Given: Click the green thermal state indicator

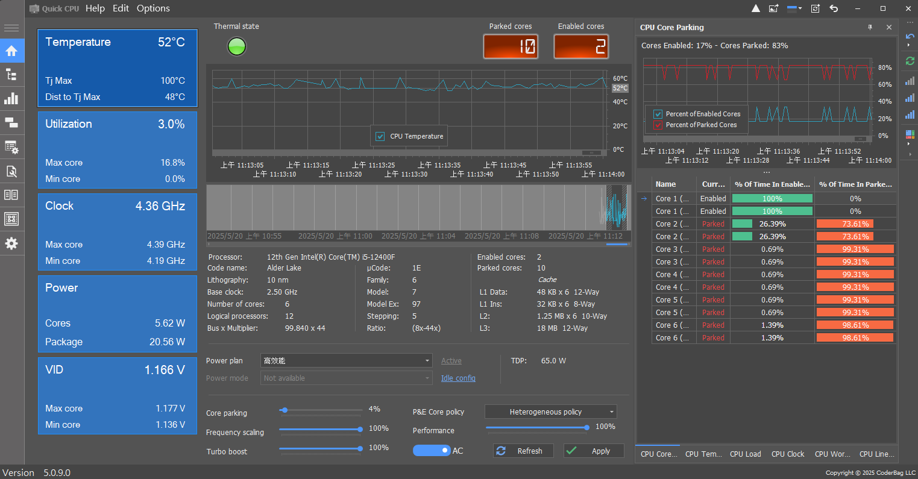Looking at the screenshot, I should click(237, 46).
